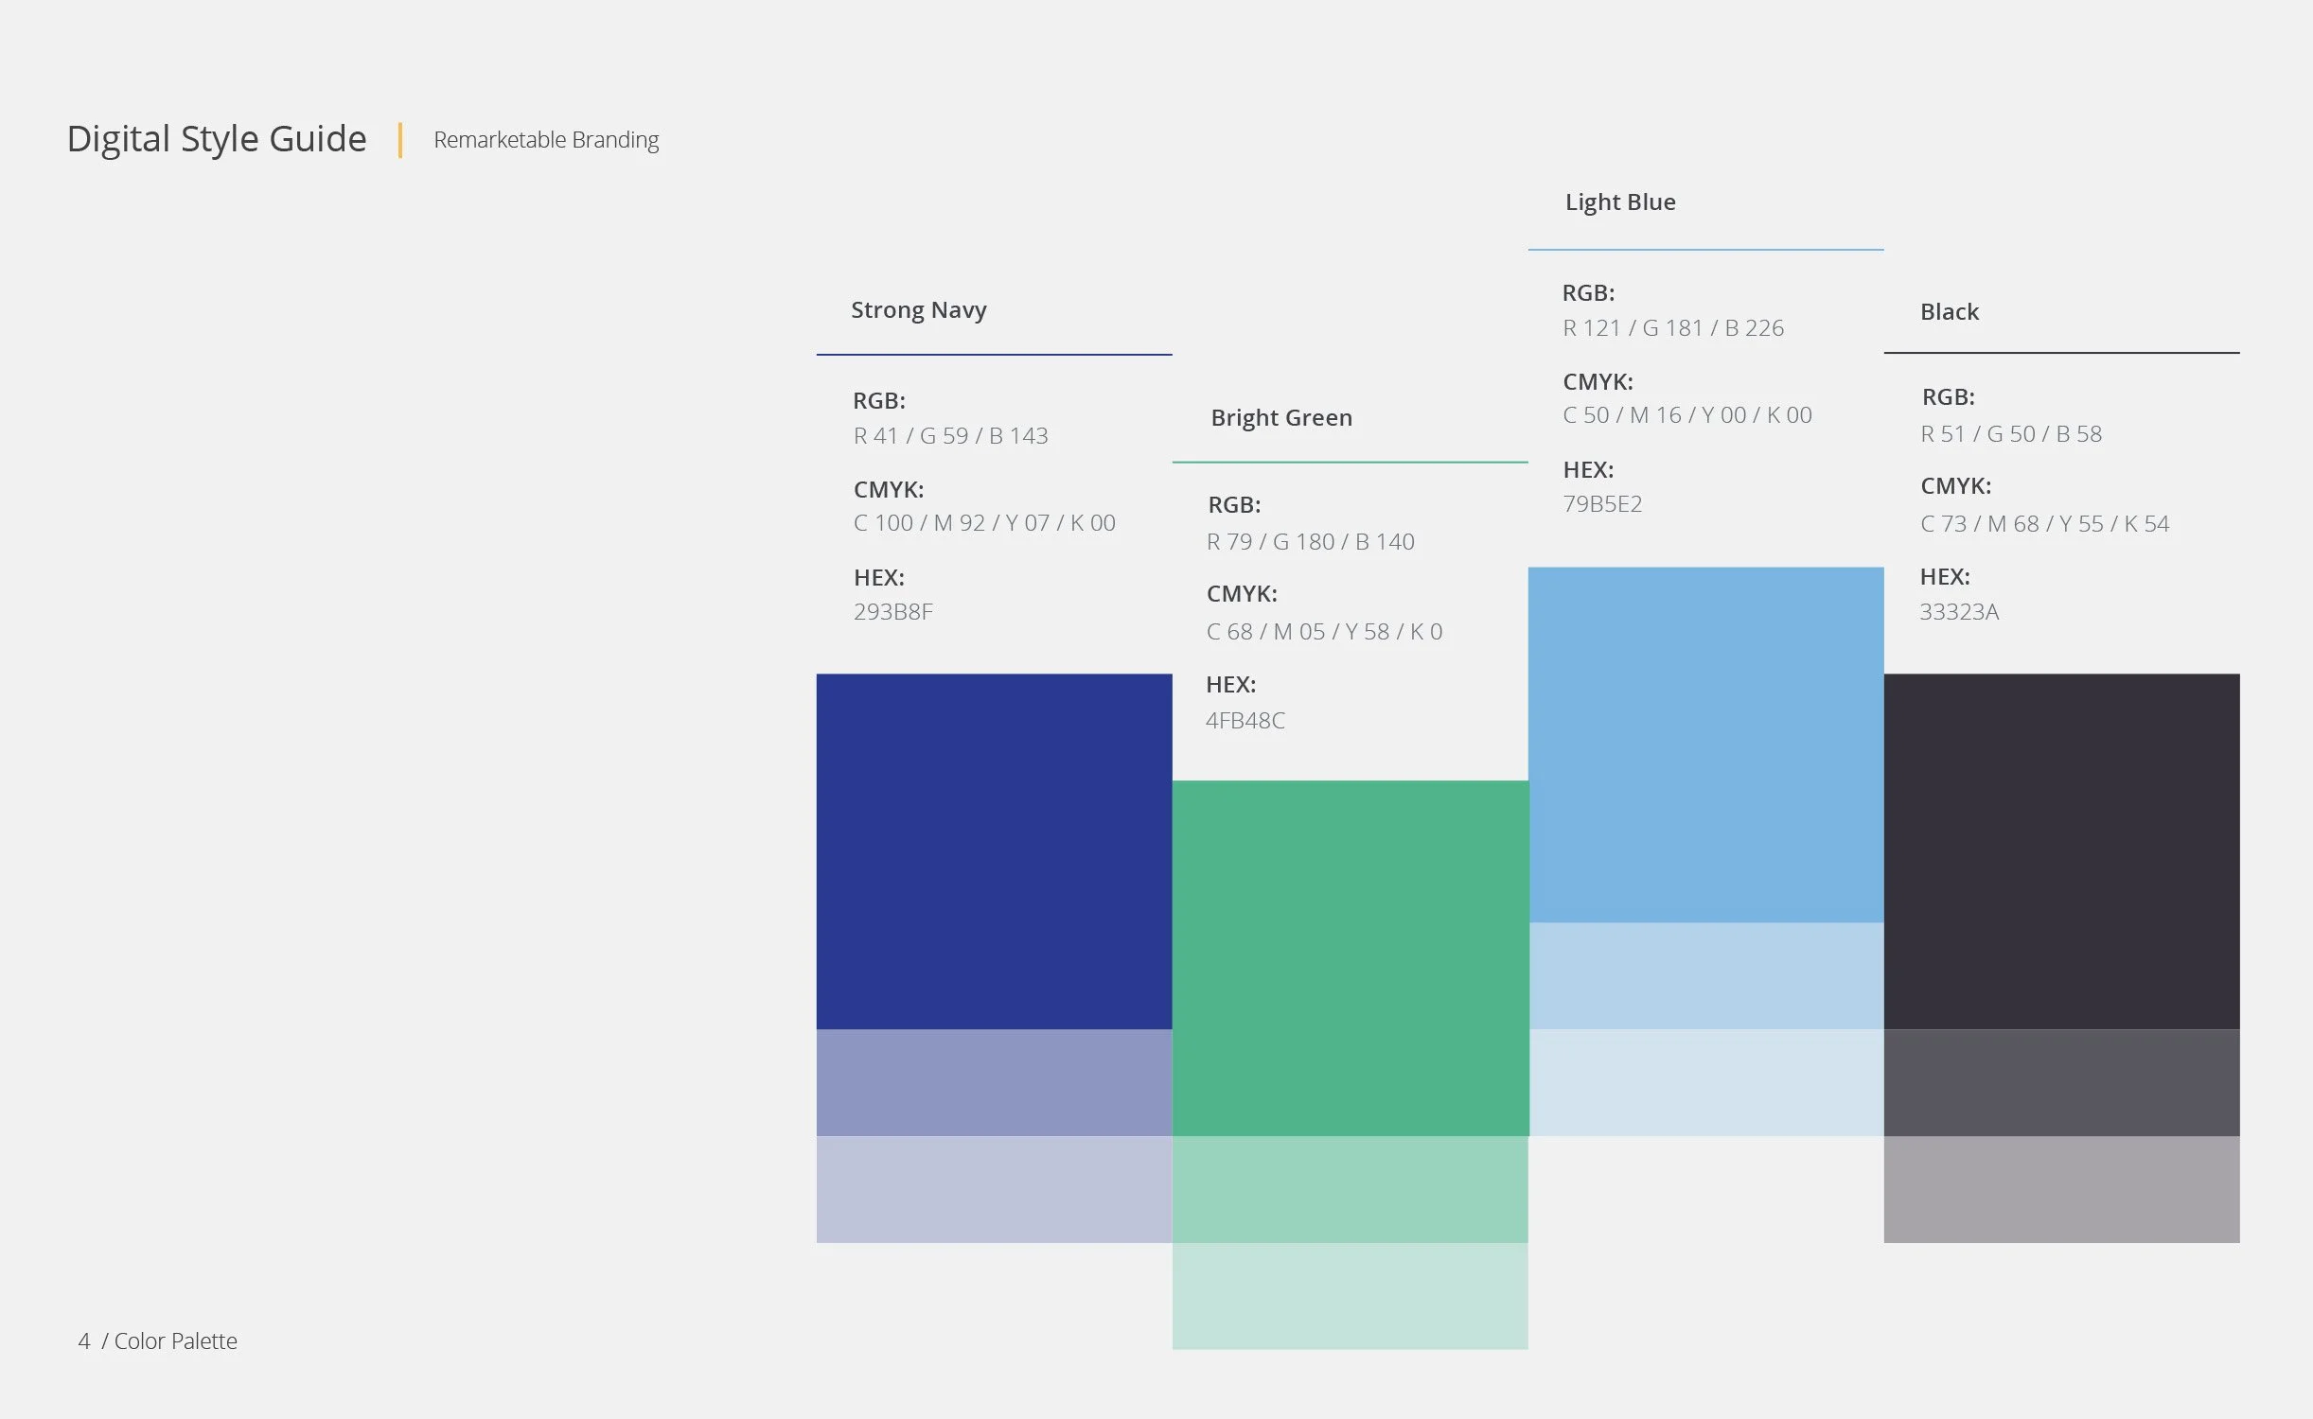2313x1419 pixels.
Task: Select 'C 50 / M 16 / Y 00 / K 00'
Action: (1687, 415)
